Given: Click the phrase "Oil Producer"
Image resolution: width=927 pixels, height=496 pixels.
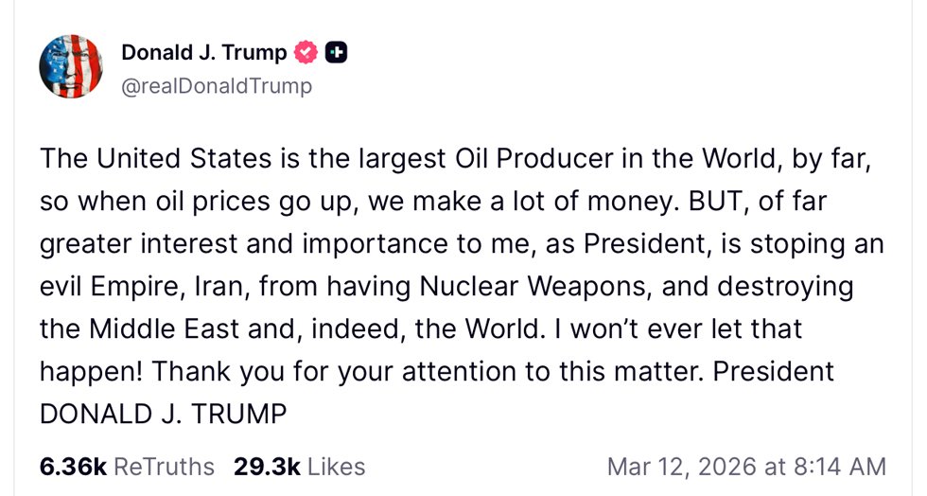Looking at the screenshot, I should click(x=512, y=158).
